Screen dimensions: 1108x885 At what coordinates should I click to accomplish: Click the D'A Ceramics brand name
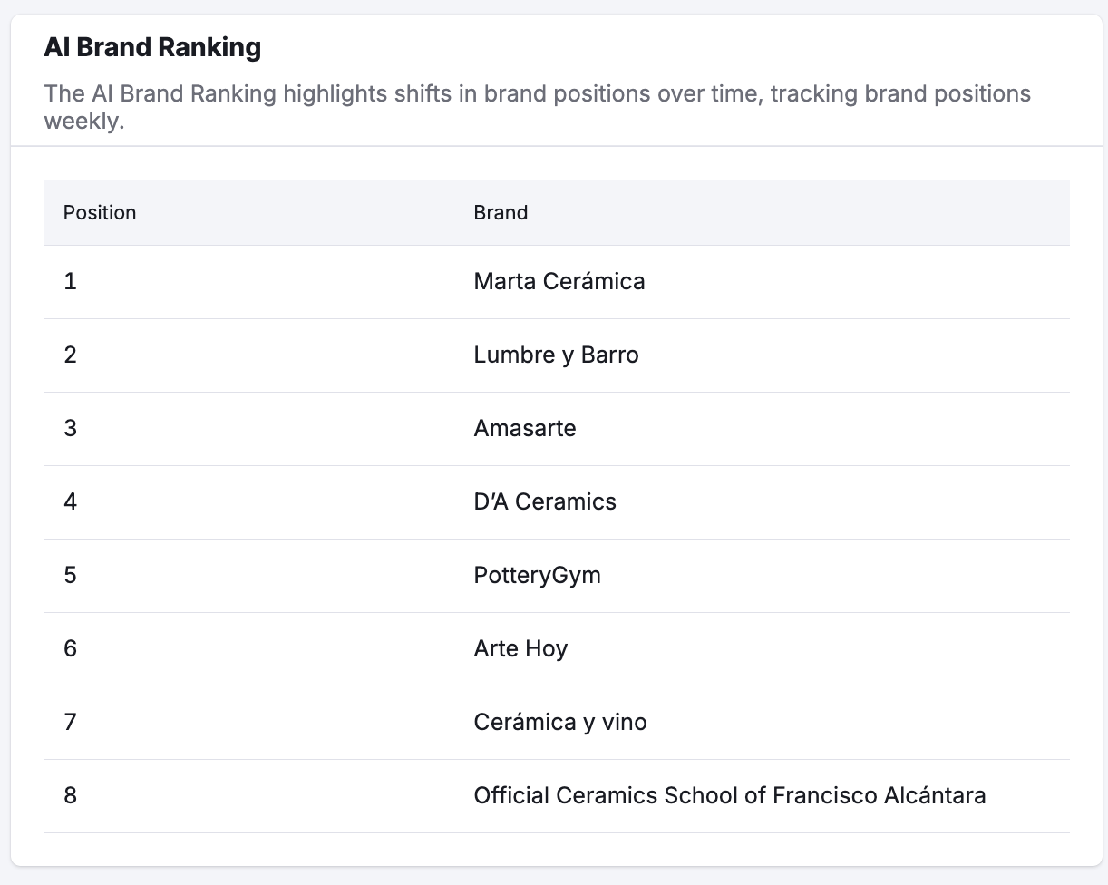tap(545, 501)
